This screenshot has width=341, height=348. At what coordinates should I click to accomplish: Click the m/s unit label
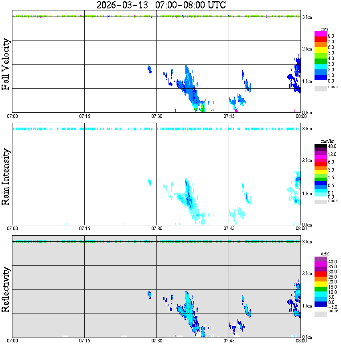[325, 29]
